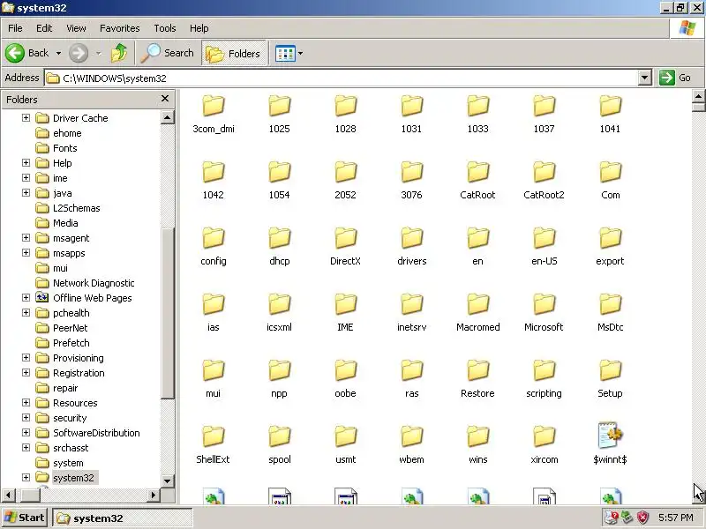The height and width of the screenshot is (529, 706).
Task: Select the MsDtc folder icon
Action: point(610,304)
